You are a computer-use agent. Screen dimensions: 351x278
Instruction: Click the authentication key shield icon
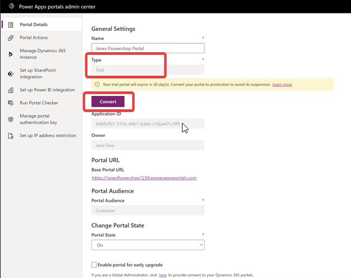(x=11, y=119)
